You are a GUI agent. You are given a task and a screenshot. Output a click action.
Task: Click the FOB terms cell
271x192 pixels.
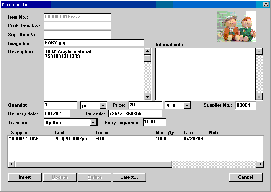coord(100,139)
